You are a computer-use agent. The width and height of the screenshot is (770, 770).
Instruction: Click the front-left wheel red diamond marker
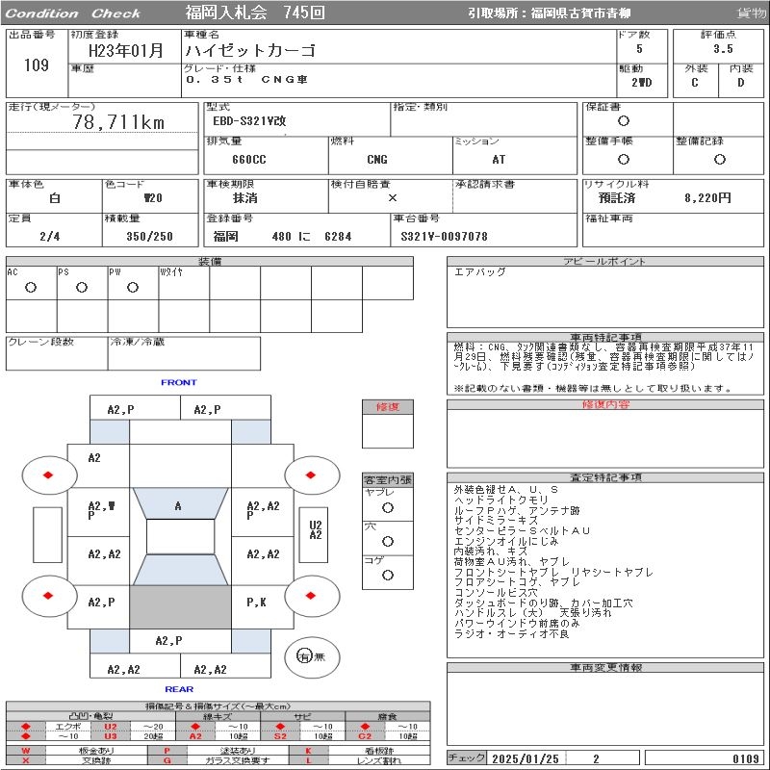pos(48,475)
